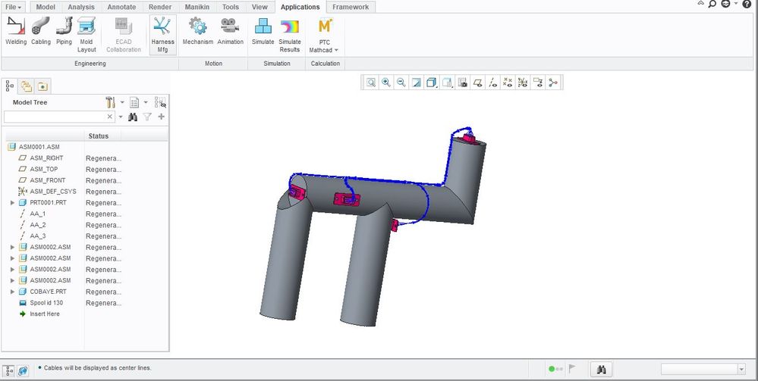Launch the Piping application
This screenshot has height=381, width=758.
coord(64,31)
